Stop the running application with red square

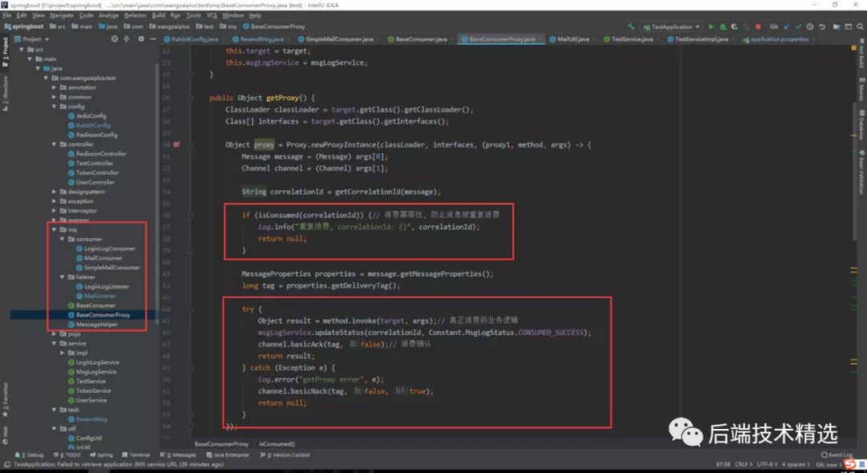[x=758, y=26]
